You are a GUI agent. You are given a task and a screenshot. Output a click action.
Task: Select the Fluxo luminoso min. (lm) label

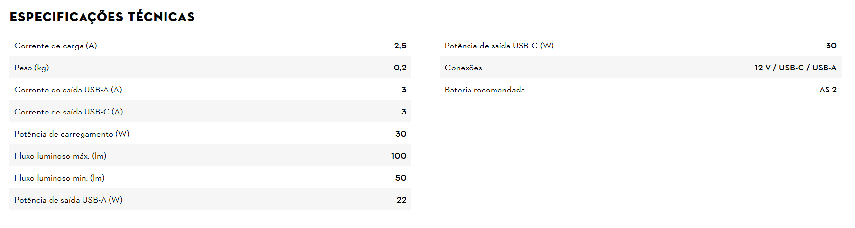pyautogui.click(x=59, y=178)
